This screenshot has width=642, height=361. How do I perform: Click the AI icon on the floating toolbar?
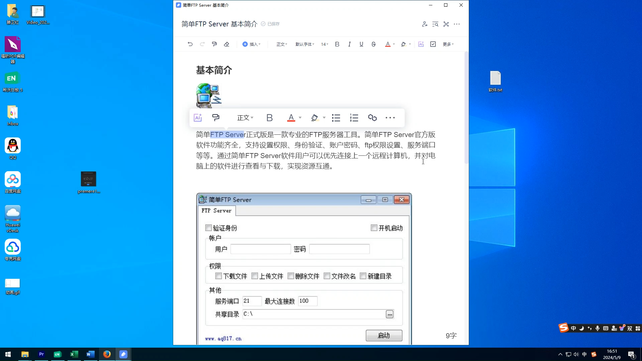(198, 118)
